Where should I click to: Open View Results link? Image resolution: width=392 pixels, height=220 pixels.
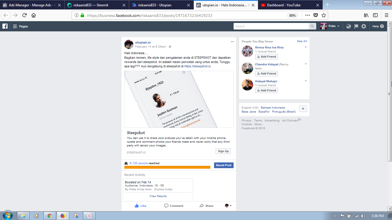(158, 196)
